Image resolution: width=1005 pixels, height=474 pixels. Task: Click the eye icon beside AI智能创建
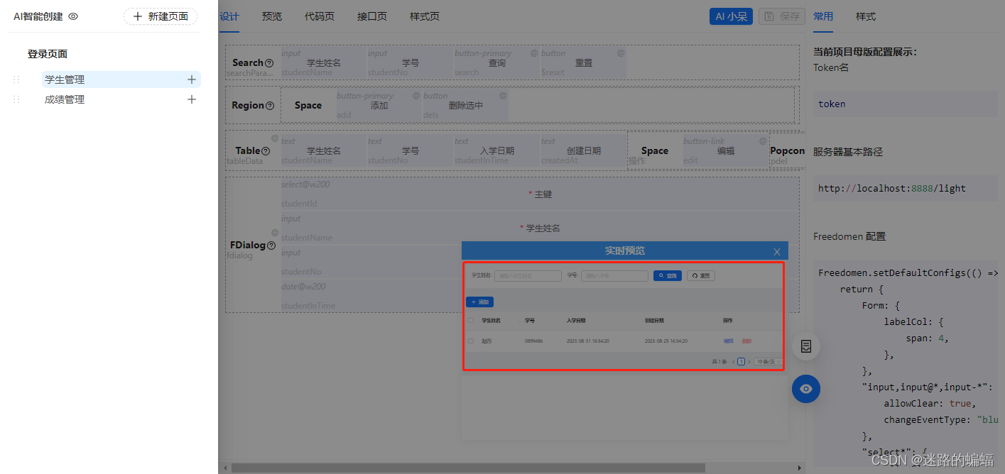pos(73,16)
